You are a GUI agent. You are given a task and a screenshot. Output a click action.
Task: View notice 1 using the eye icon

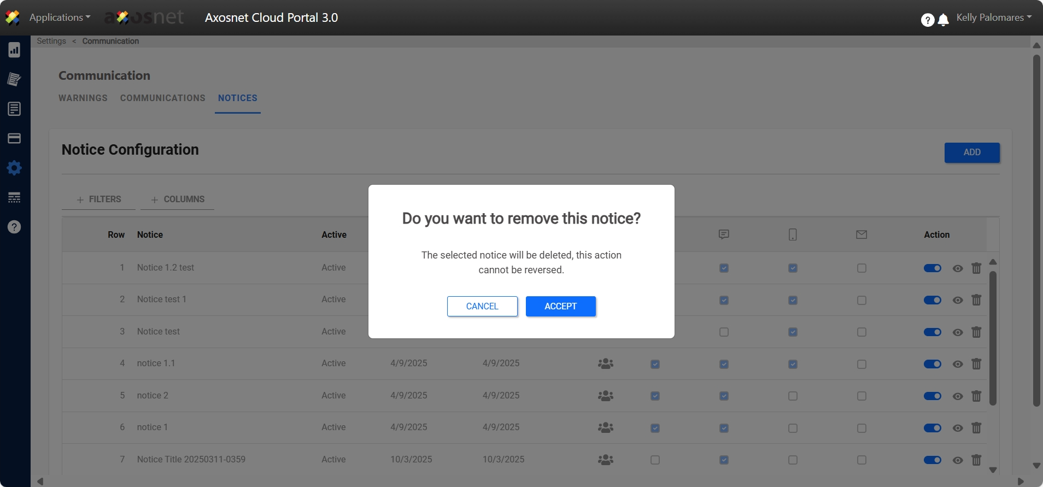pos(957,428)
